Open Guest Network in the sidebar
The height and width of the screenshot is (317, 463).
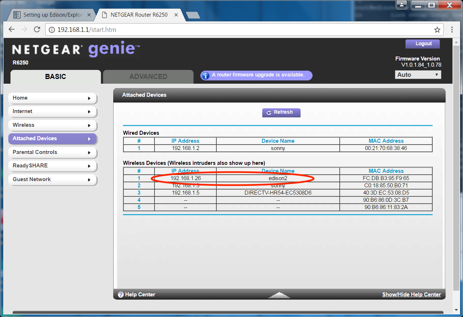tap(52, 179)
